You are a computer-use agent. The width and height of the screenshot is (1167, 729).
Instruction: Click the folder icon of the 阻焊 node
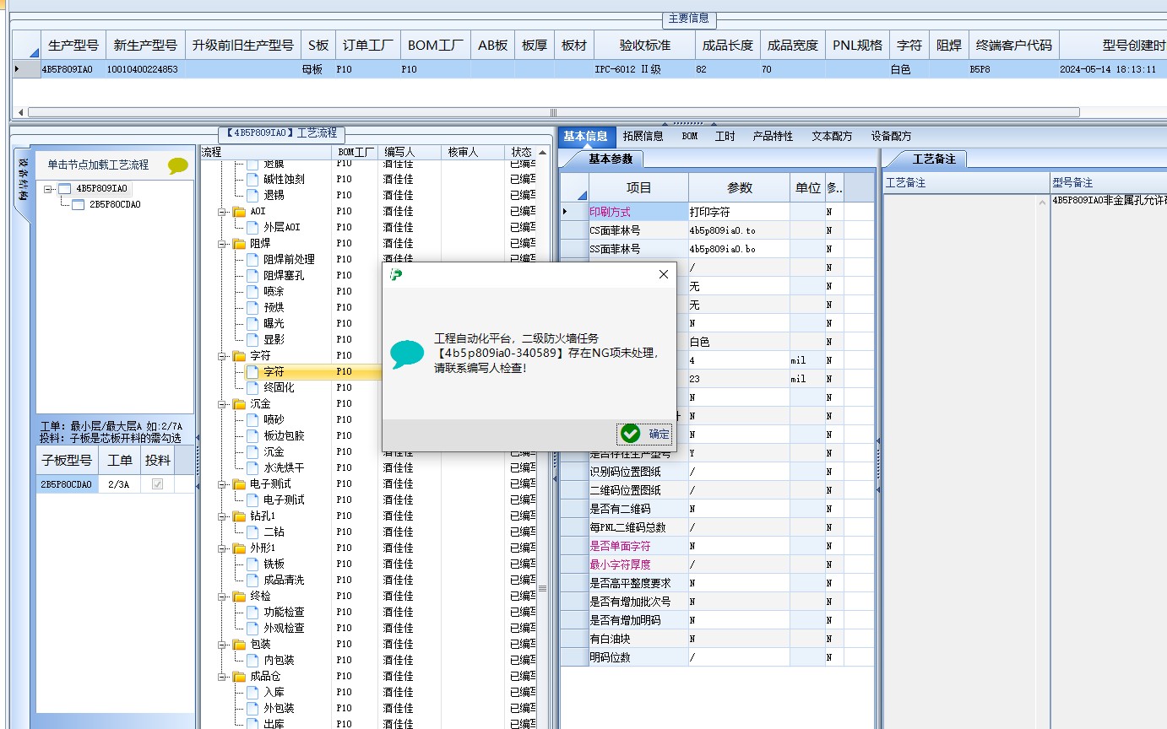pyautogui.click(x=239, y=243)
